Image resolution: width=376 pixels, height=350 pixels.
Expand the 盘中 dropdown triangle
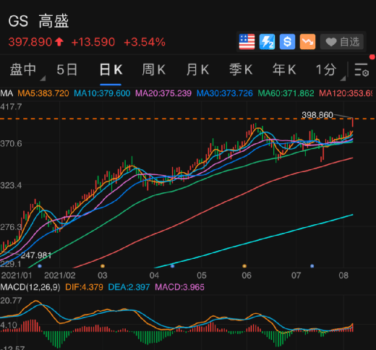tap(43, 78)
